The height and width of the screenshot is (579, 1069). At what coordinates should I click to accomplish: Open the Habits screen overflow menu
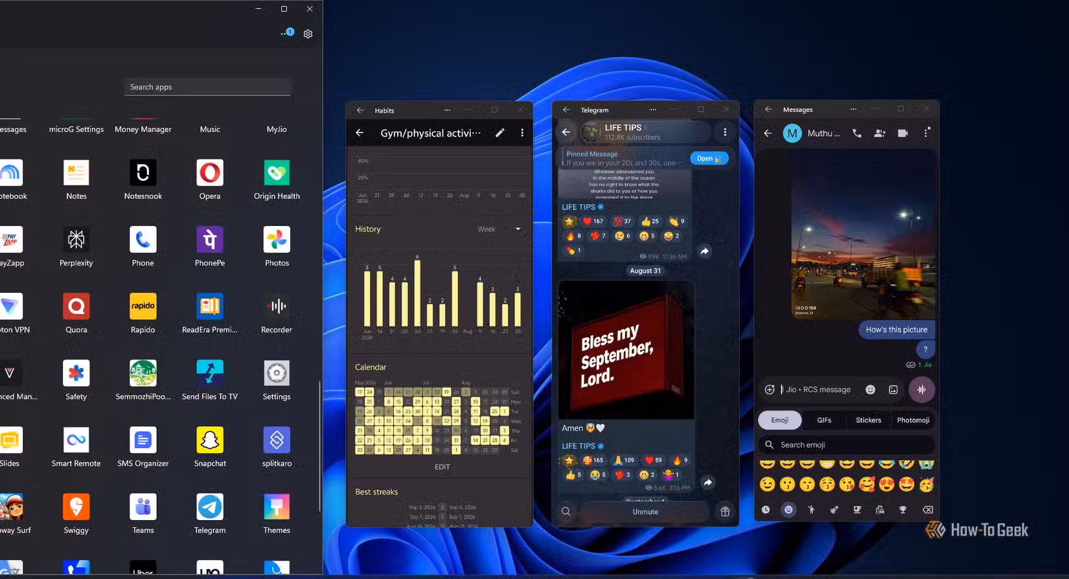coord(522,133)
